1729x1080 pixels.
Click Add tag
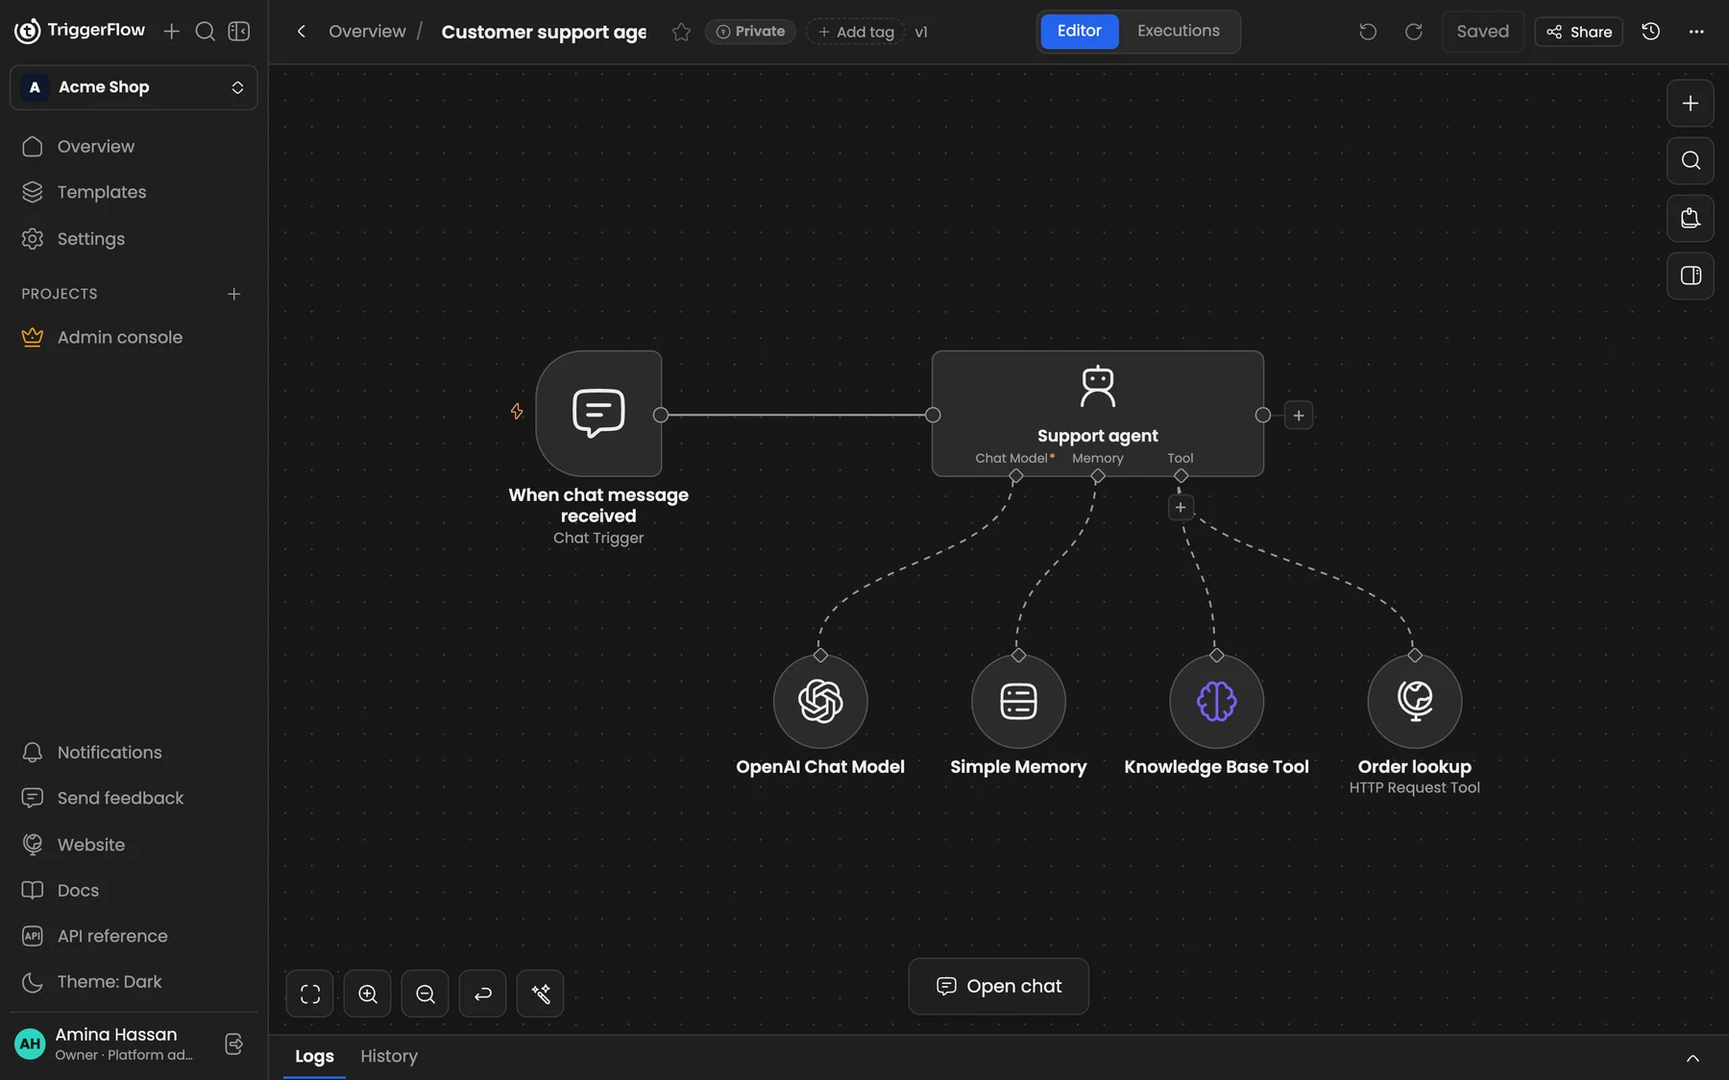(855, 32)
